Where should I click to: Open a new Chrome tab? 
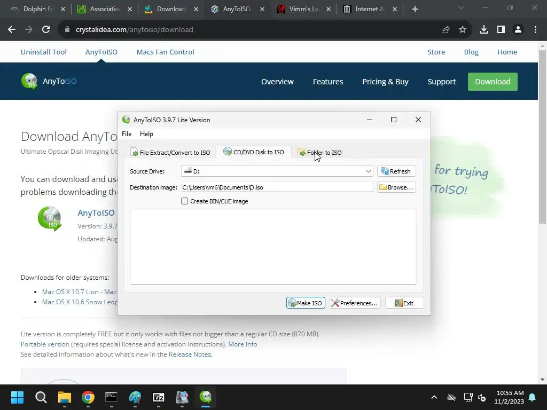tap(415, 10)
